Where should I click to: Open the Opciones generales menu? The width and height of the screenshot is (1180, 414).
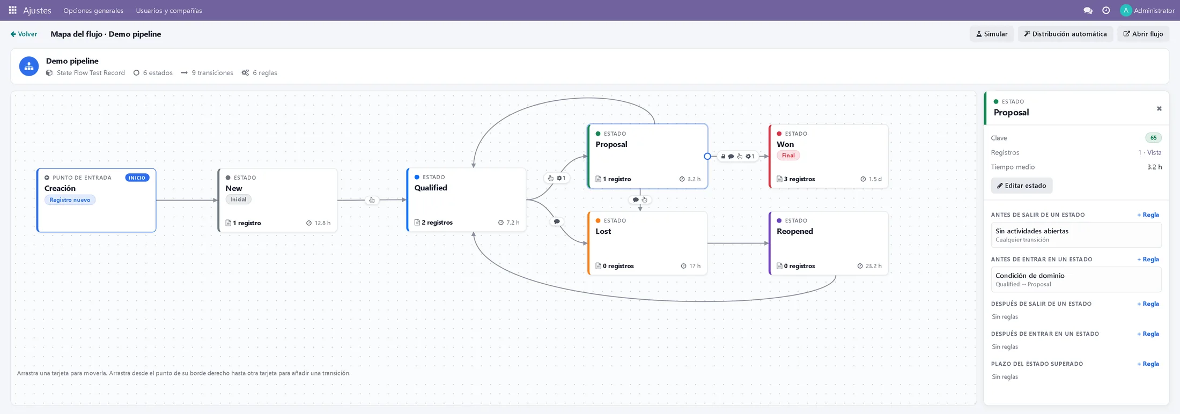pyautogui.click(x=93, y=10)
